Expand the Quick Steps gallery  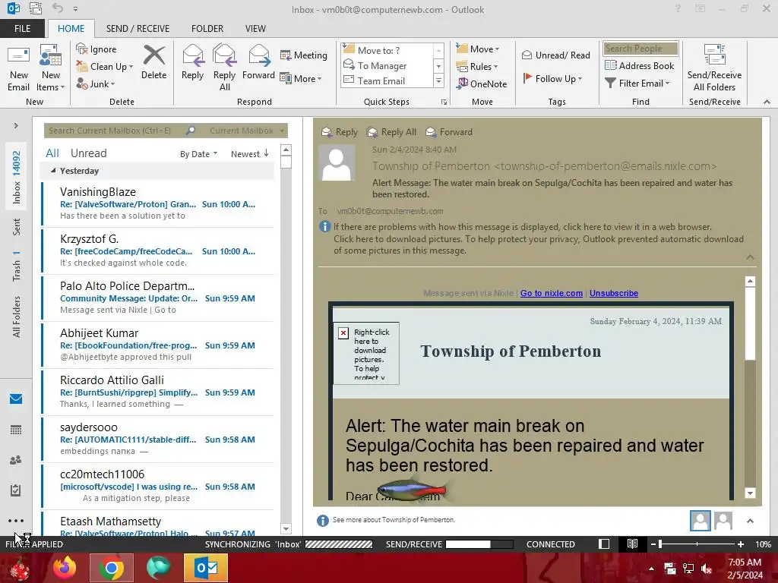(438, 80)
